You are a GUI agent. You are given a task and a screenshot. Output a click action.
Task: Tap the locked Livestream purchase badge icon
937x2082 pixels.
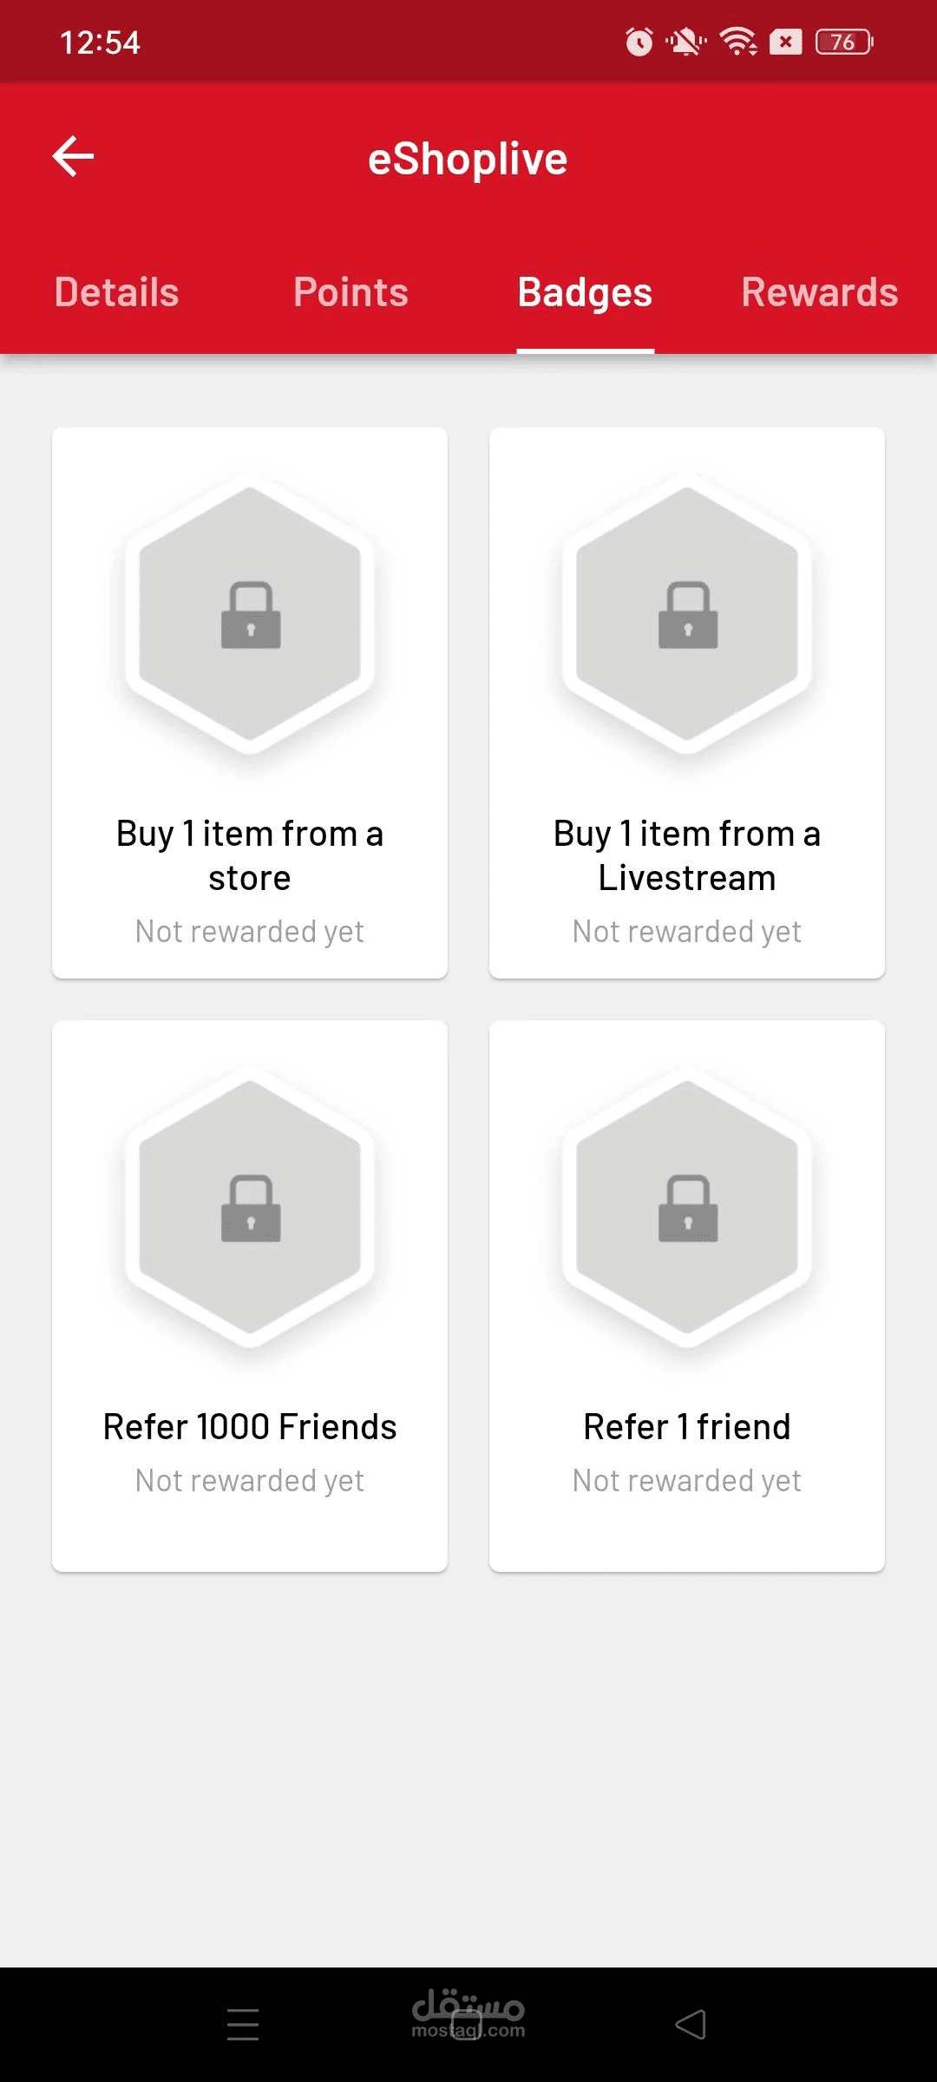pyautogui.click(x=687, y=614)
